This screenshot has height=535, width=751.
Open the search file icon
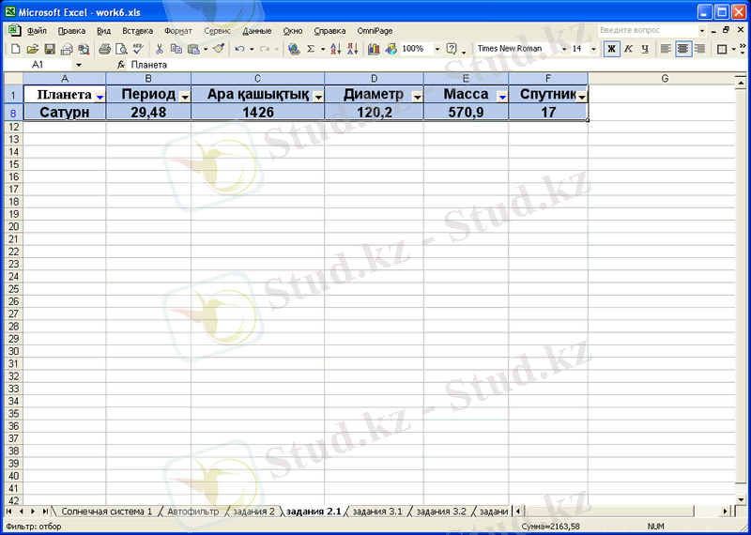[x=84, y=49]
